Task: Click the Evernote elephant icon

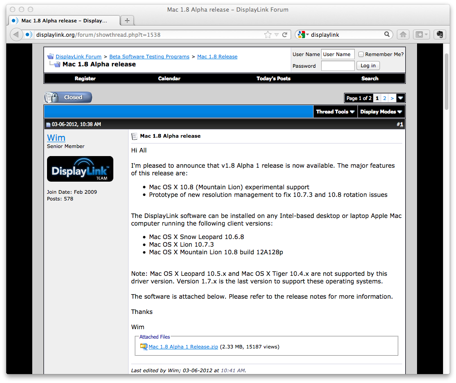Action: [440, 35]
